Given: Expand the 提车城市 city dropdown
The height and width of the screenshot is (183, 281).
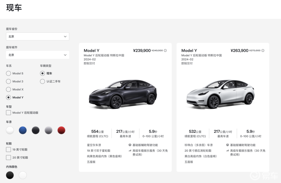Looking at the screenshot, I should point(38,55).
